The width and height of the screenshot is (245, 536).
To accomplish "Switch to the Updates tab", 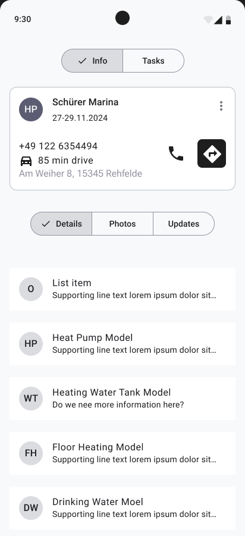I will tap(184, 224).
